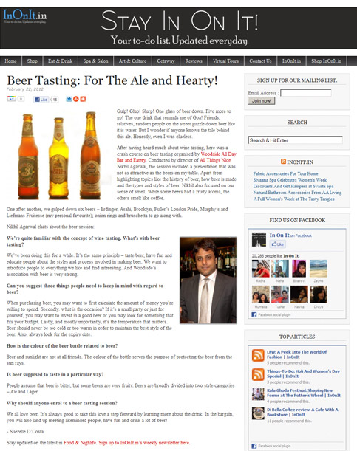
Task: Click RSS icon next to LFW article
Action: [258, 355]
